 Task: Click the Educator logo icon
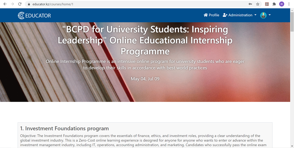(x=21, y=15)
